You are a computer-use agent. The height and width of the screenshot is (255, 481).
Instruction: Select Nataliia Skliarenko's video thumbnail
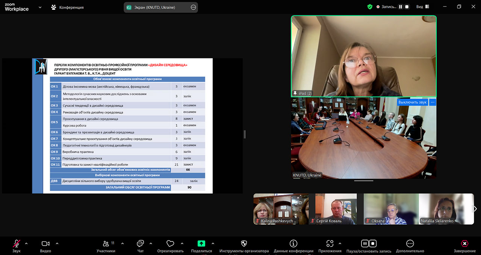tap(446, 209)
